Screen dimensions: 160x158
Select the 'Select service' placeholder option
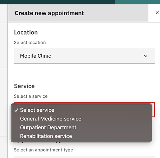pyautogui.click(x=37, y=110)
